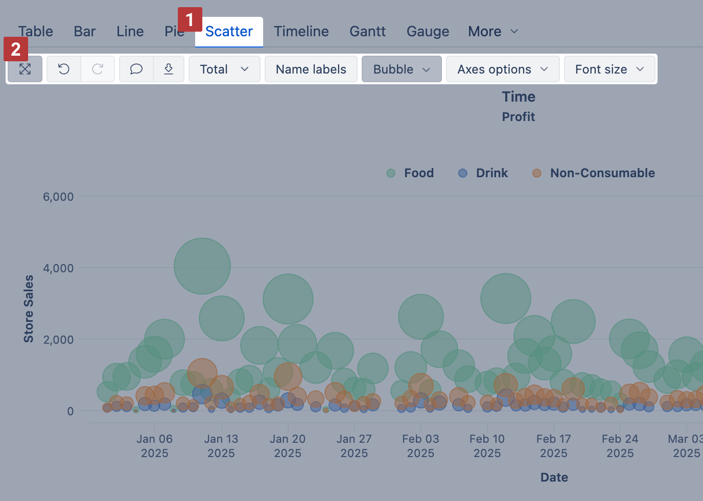Click the Jan 13 2025 axis label
This screenshot has height=501, width=703.
tap(221, 446)
